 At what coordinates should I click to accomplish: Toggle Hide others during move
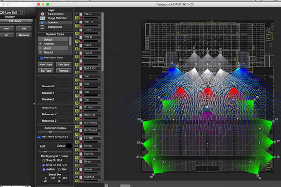pyautogui.click(x=39, y=137)
